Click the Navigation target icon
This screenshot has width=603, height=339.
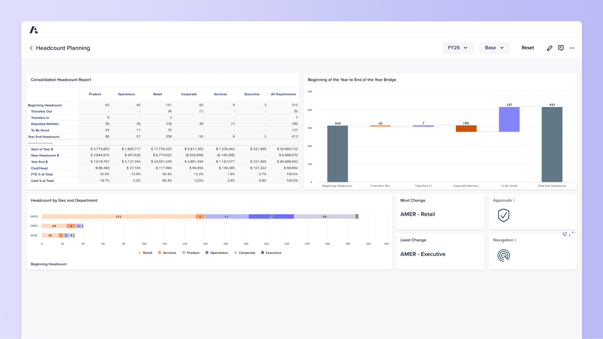[x=504, y=255]
